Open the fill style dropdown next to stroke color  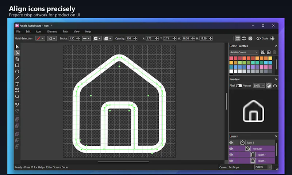52,38
